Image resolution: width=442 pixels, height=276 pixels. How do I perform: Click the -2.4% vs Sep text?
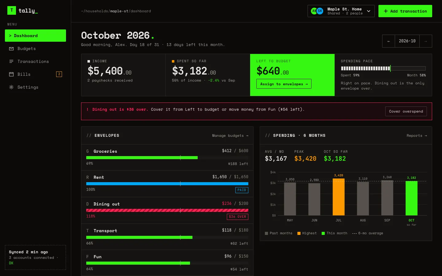tap(222, 80)
